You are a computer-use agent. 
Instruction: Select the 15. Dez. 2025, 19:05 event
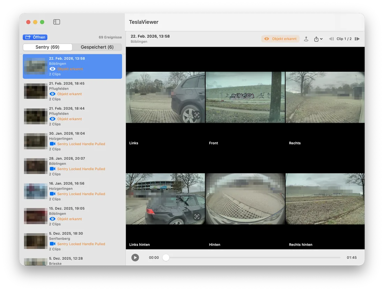(72, 216)
